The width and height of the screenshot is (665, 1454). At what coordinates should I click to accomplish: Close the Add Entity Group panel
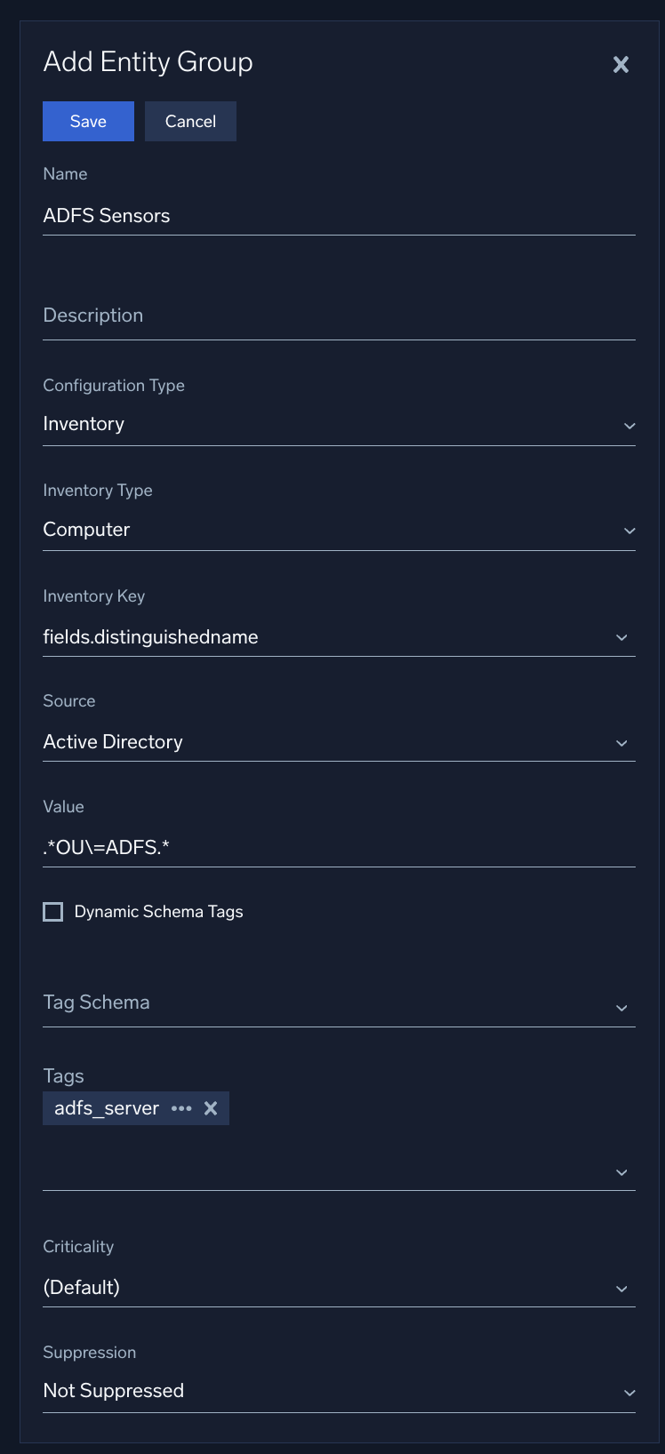621,64
